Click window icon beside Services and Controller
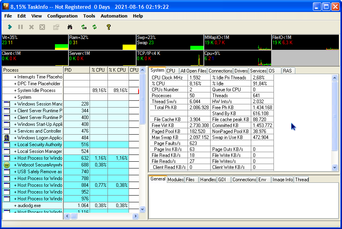Viewport: 342px width, 229px height. pos(7,131)
